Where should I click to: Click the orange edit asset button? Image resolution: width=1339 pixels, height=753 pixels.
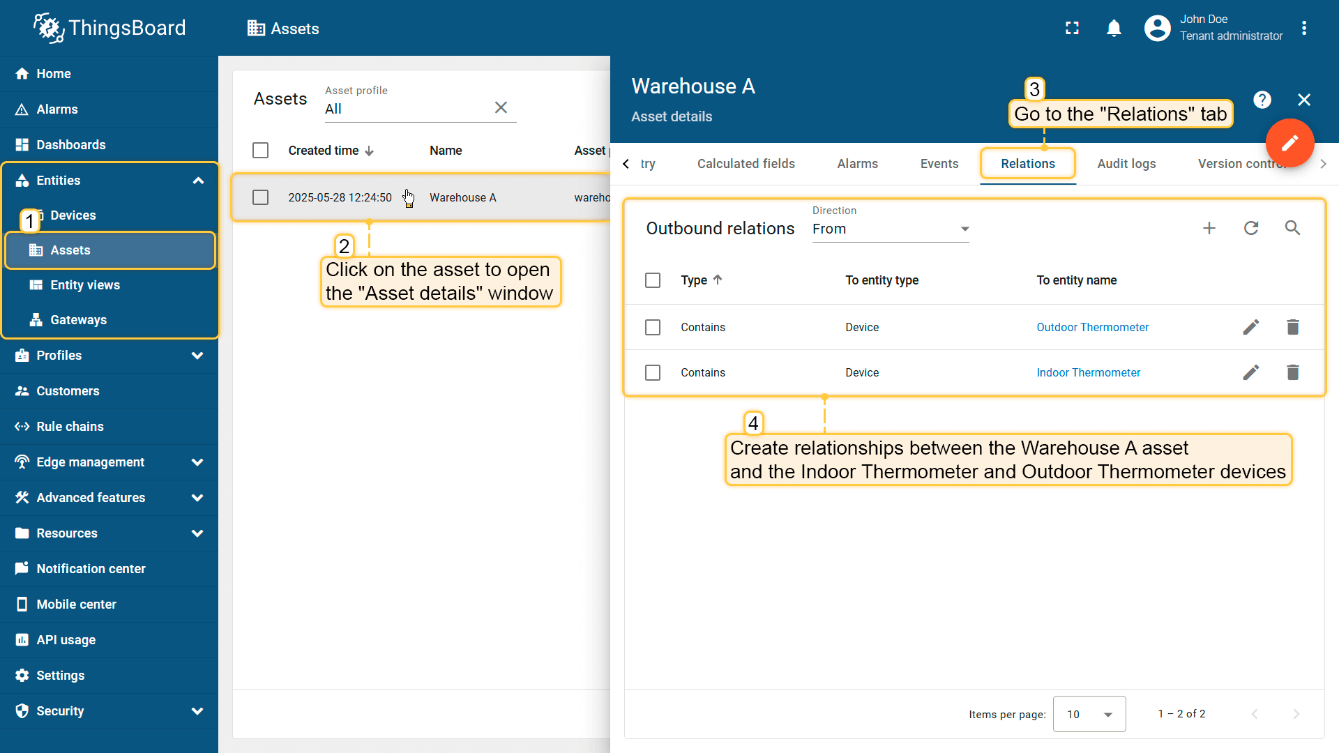click(x=1289, y=143)
